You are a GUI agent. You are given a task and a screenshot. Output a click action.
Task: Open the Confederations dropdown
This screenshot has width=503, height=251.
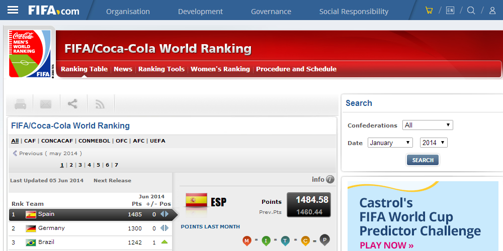tap(428, 125)
